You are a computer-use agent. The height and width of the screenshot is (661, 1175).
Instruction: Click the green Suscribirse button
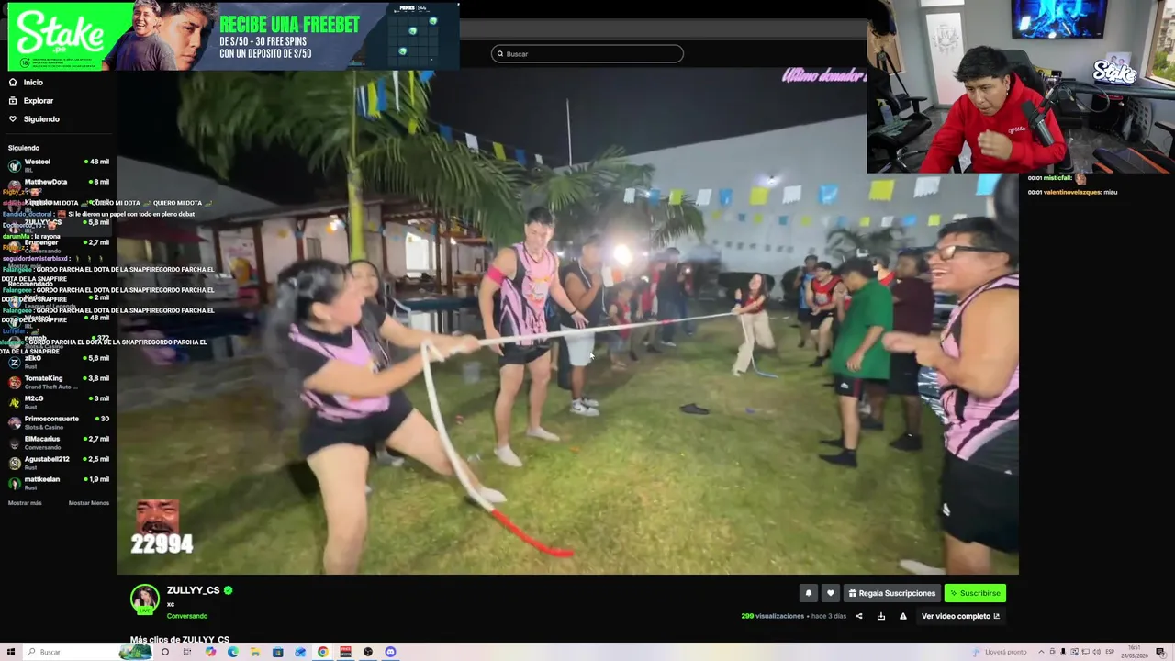click(975, 593)
